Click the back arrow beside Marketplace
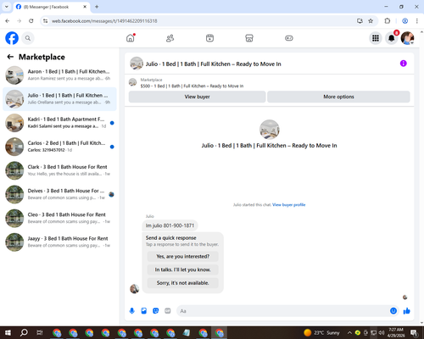Image resolution: width=424 pixels, height=339 pixels. pos(10,57)
